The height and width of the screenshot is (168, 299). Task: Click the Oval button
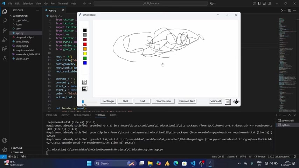click(x=125, y=101)
